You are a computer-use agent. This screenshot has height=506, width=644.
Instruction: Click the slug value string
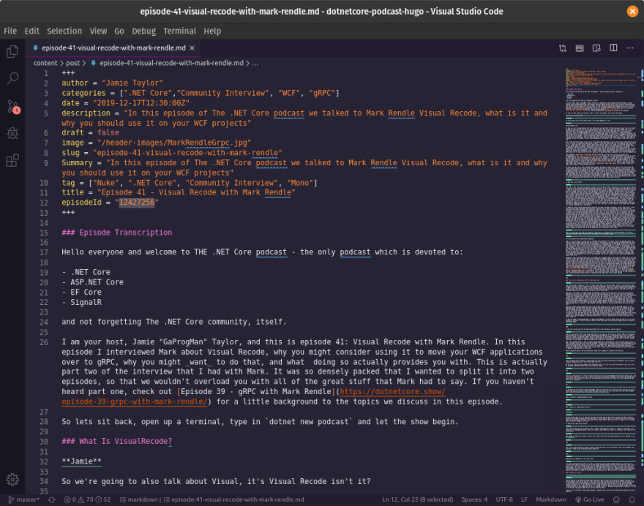click(x=187, y=153)
